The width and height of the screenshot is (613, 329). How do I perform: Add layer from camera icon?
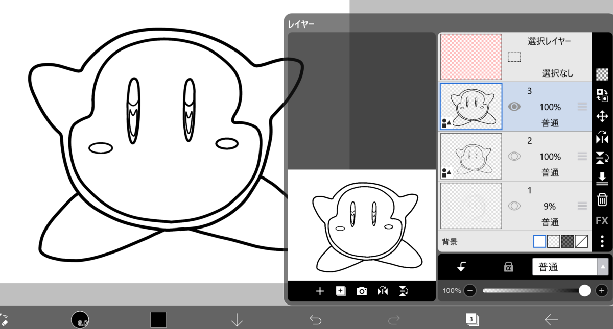362,291
